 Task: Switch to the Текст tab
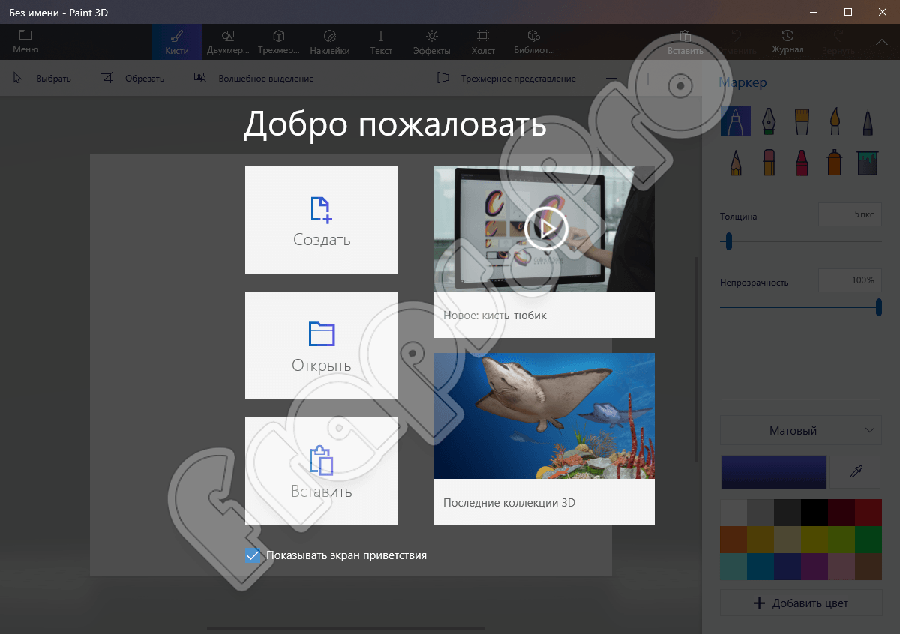pyautogui.click(x=381, y=42)
